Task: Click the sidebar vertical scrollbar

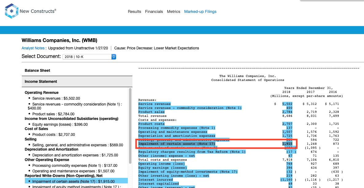Action: [x=130, y=125]
